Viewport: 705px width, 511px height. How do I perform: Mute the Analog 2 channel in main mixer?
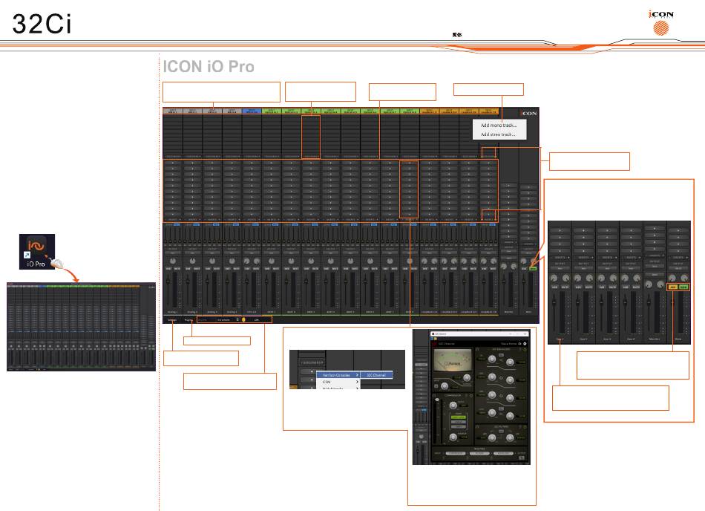(197, 269)
